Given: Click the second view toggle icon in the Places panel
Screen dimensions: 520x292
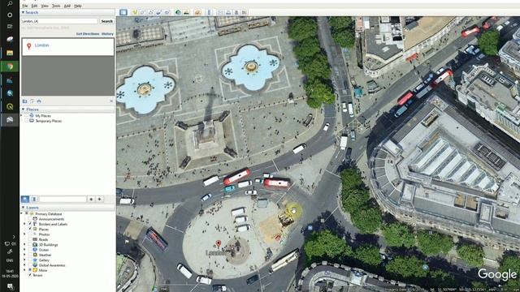Looking at the screenshot, I should 33,199.
